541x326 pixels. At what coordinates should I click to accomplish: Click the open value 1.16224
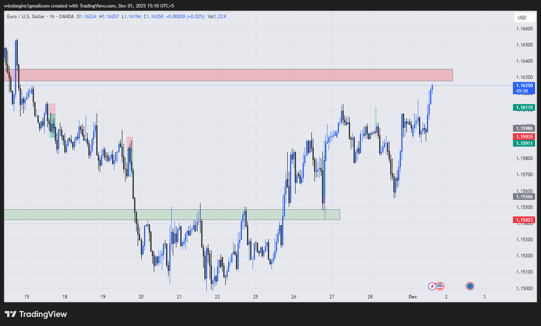coord(87,16)
